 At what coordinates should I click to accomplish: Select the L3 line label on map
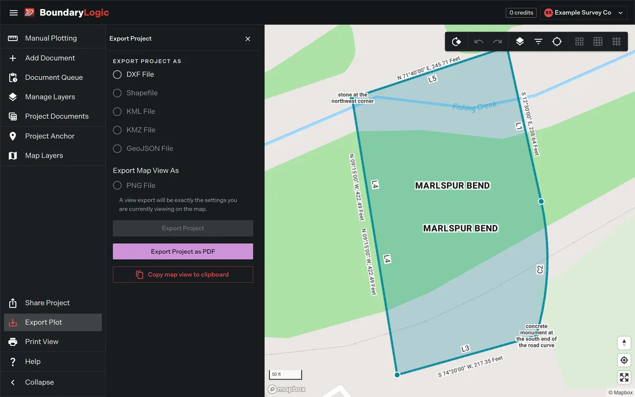point(465,349)
